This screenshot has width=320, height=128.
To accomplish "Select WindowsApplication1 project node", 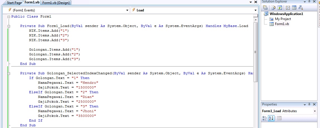I will (x=286, y=14).
